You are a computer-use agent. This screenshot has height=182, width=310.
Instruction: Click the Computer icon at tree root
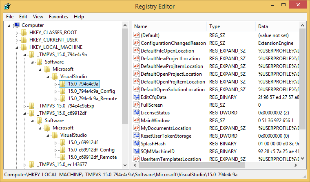(17, 25)
